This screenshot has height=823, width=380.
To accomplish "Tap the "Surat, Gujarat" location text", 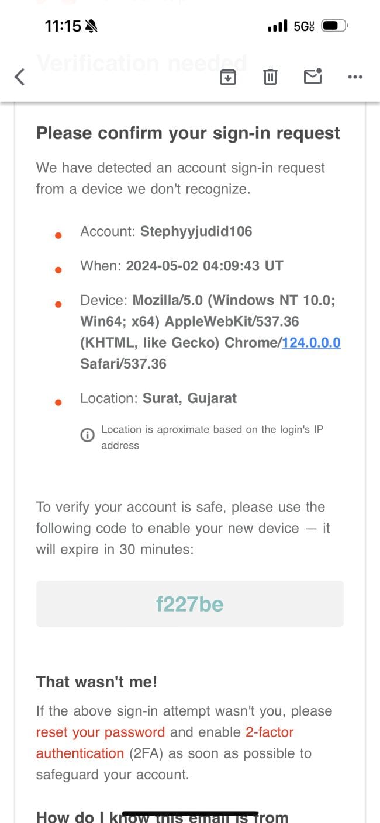I will click(189, 398).
